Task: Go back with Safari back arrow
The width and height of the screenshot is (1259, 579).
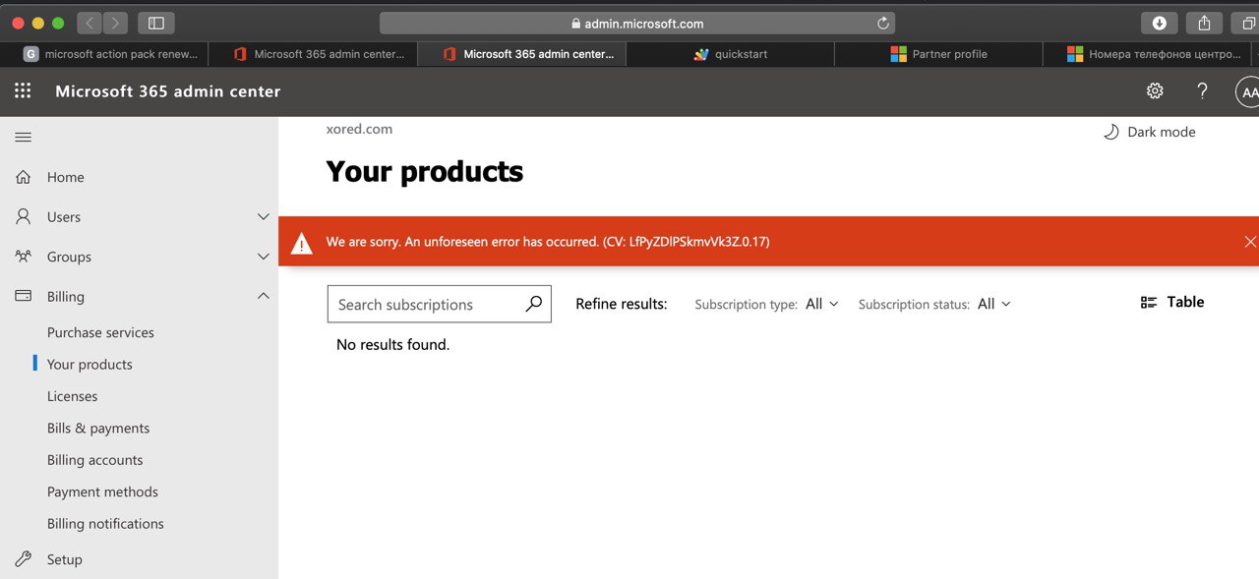Action: pyautogui.click(x=90, y=23)
